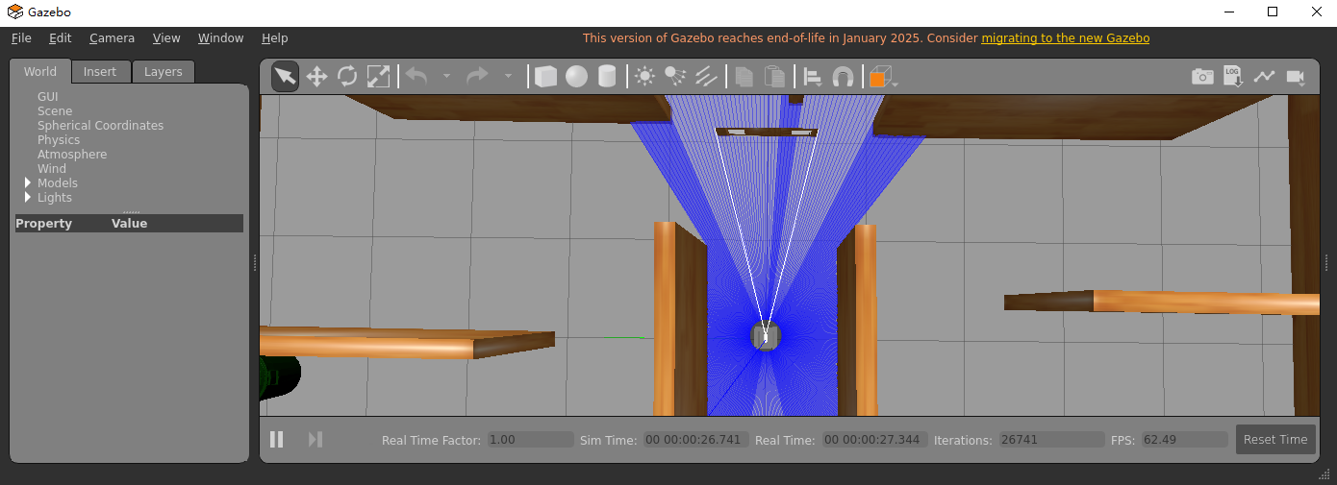Switch to the Layers tab
1337x485 pixels.
[x=164, y=71]
